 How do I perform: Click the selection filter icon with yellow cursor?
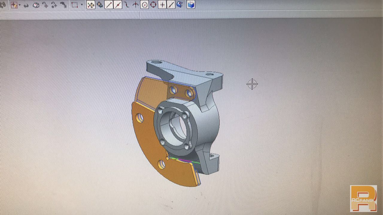tap(14, 5)
